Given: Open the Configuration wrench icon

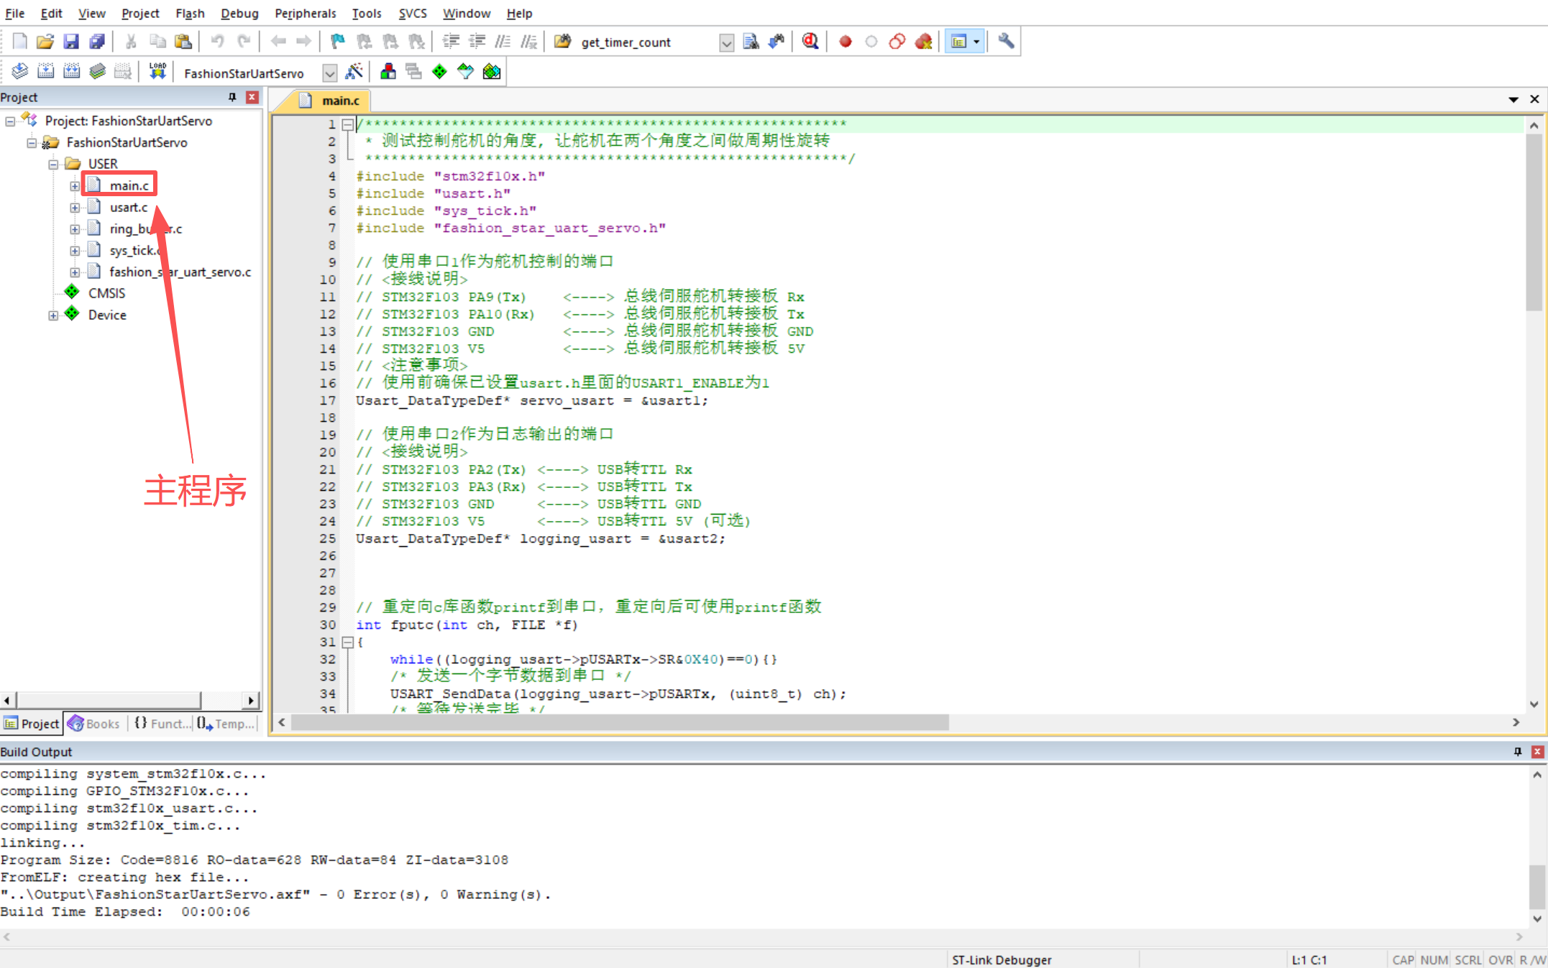Looking at the screenshot, I should (1006, 42).
